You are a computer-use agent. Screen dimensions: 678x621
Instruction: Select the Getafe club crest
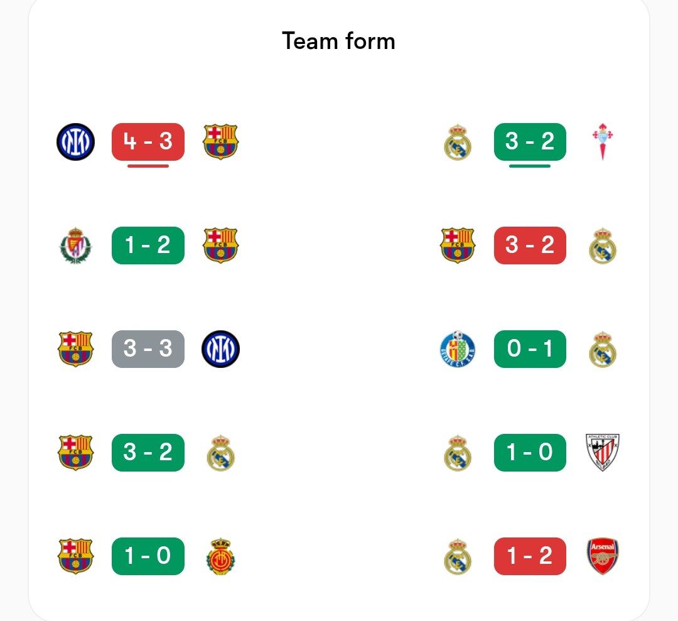(x=458, y=349)
